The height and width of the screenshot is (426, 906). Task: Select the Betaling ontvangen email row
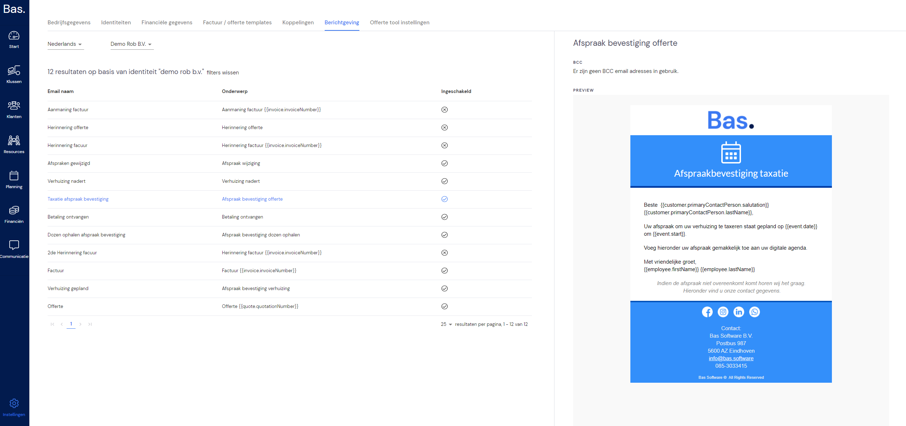[290, 217]
